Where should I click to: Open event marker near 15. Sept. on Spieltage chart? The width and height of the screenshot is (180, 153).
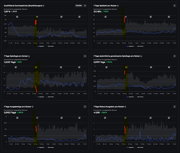(x=61, y=67)
